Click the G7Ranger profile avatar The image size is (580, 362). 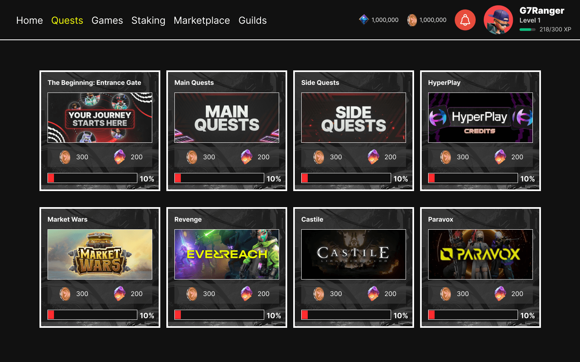(x=498, y=20)
